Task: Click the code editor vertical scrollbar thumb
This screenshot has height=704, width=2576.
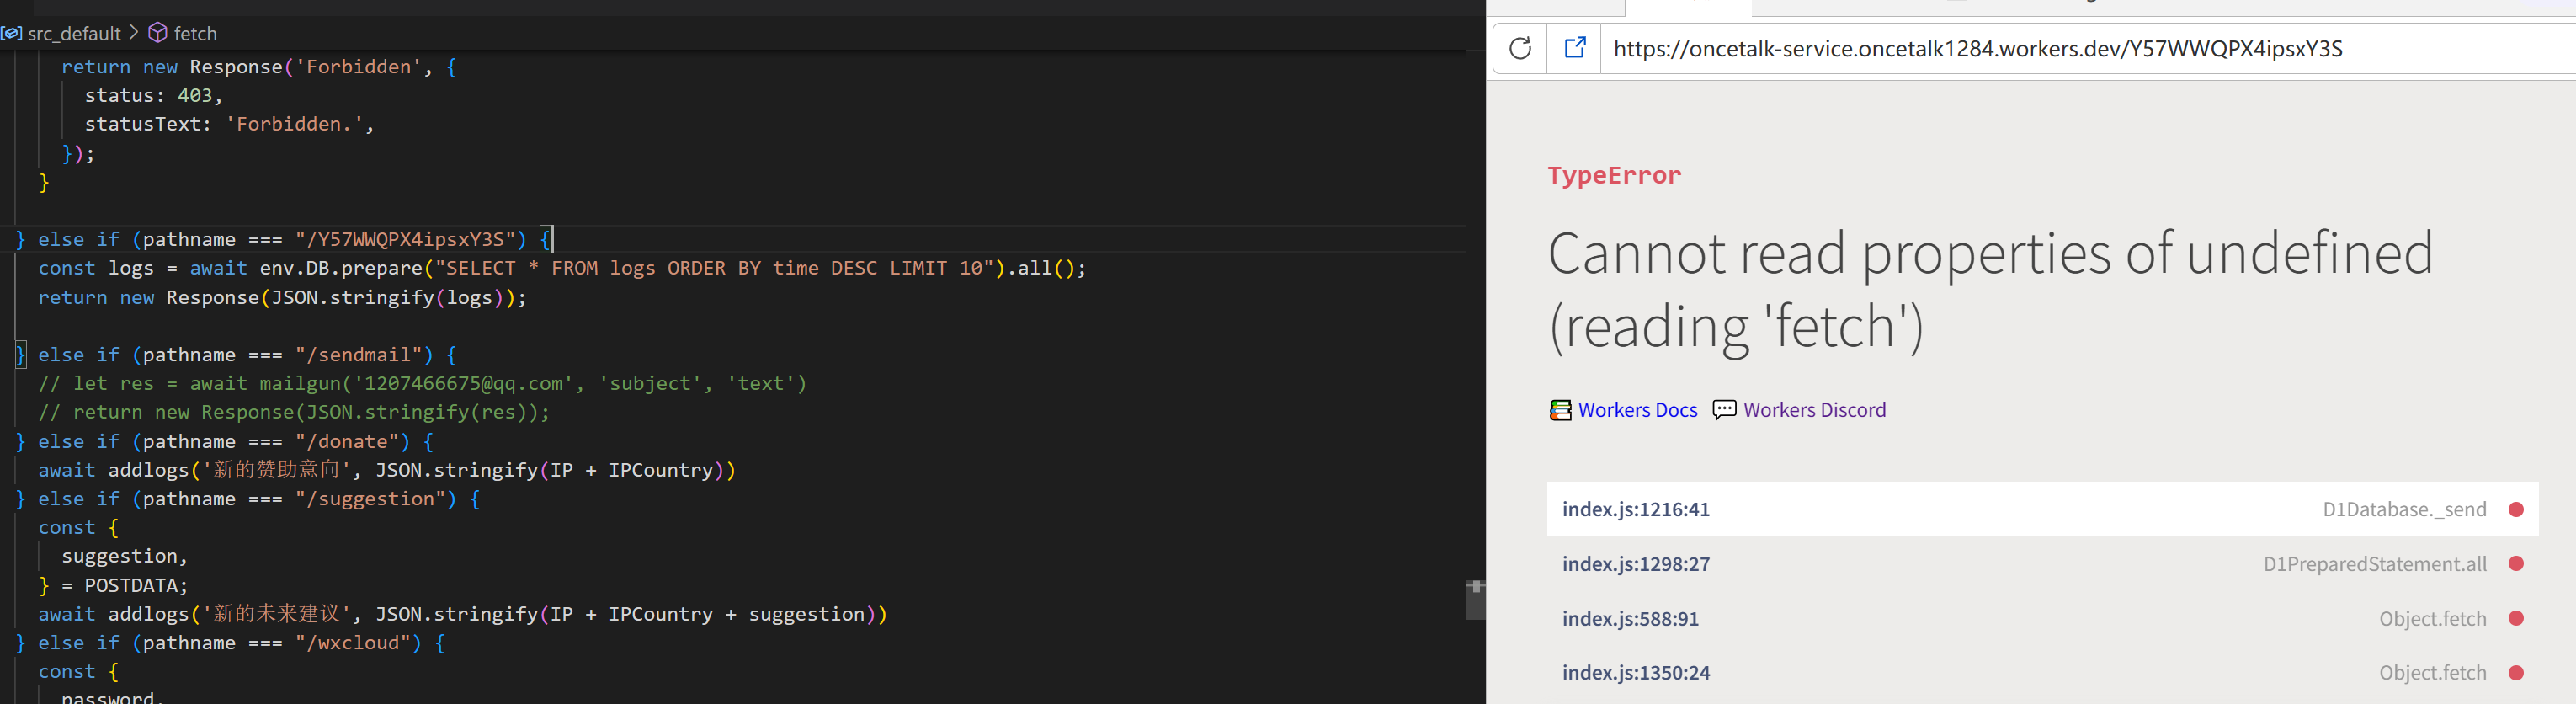Action: [x=1475, y=600]
